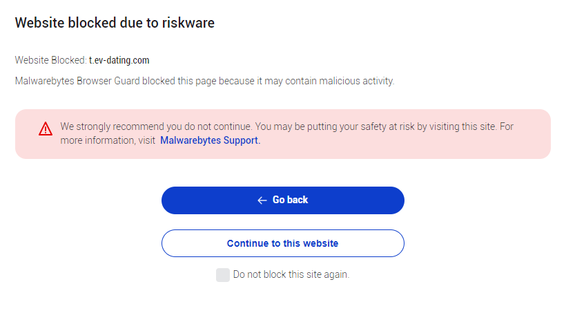
Task: Click the For more information, visit text
Action: point(107,140)
